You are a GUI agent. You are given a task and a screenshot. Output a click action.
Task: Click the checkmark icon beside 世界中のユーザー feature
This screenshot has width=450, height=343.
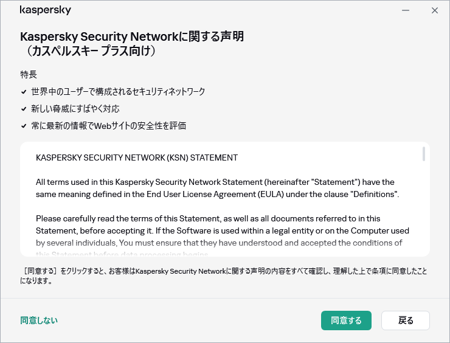pyautogui.click(x=24, y=92)
